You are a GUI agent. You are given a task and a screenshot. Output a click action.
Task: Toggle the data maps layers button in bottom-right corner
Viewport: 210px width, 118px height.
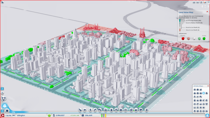[x=207, y=115]
